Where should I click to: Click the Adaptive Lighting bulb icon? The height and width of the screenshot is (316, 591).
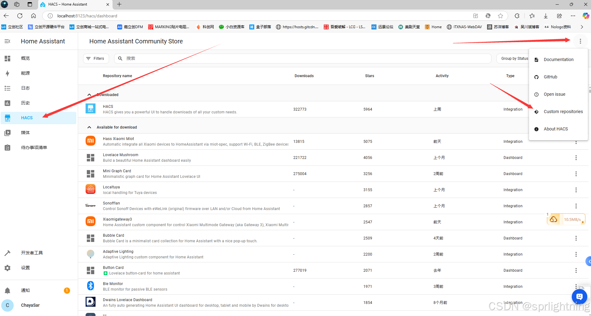91,254
